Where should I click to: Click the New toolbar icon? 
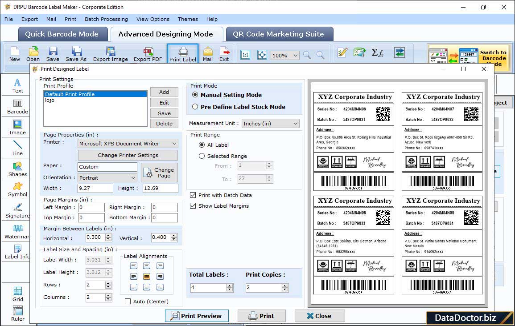tap(14, 54)
